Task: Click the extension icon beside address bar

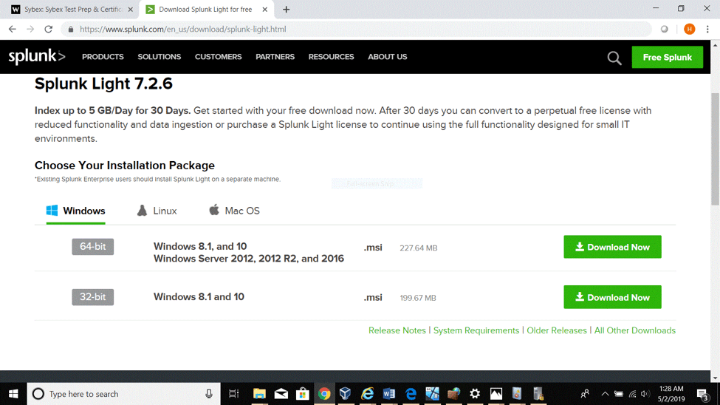Action: point(665,29)
